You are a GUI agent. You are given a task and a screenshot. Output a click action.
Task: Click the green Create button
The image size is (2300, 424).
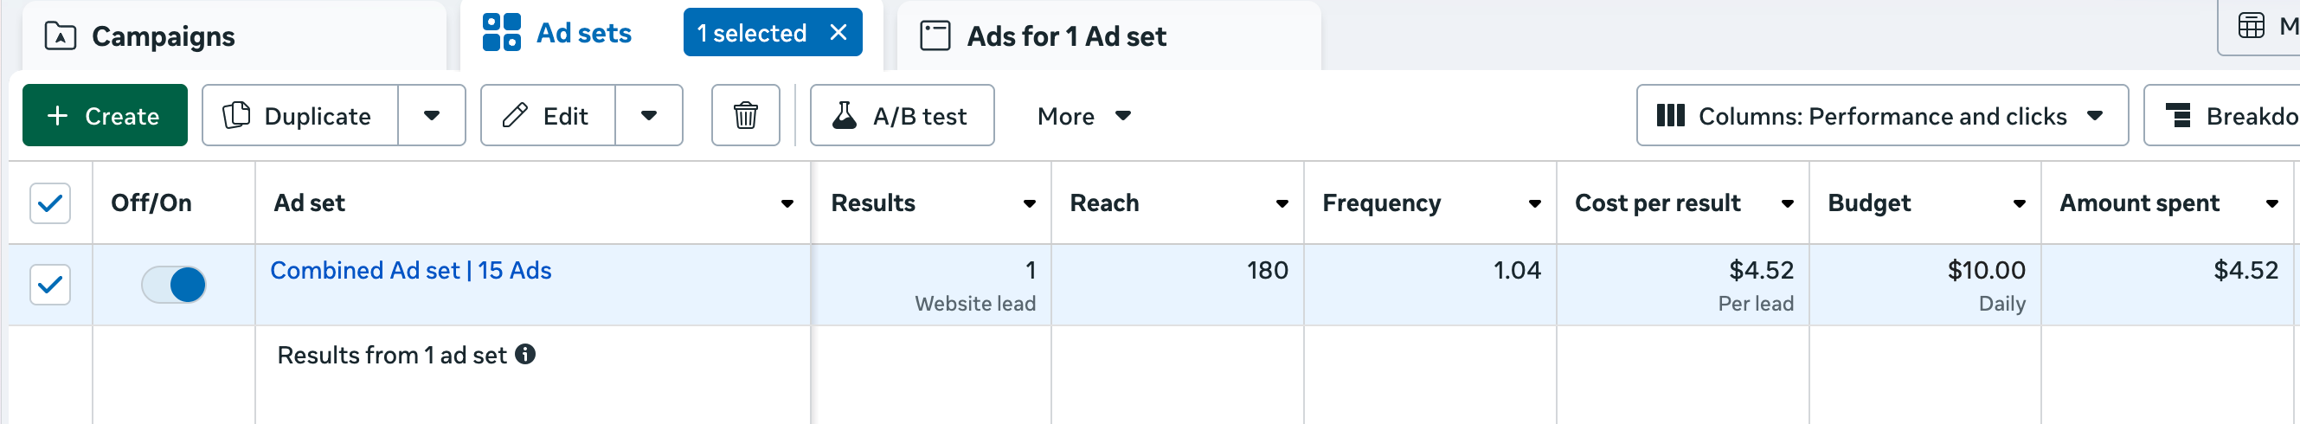(x=105, y=115)
